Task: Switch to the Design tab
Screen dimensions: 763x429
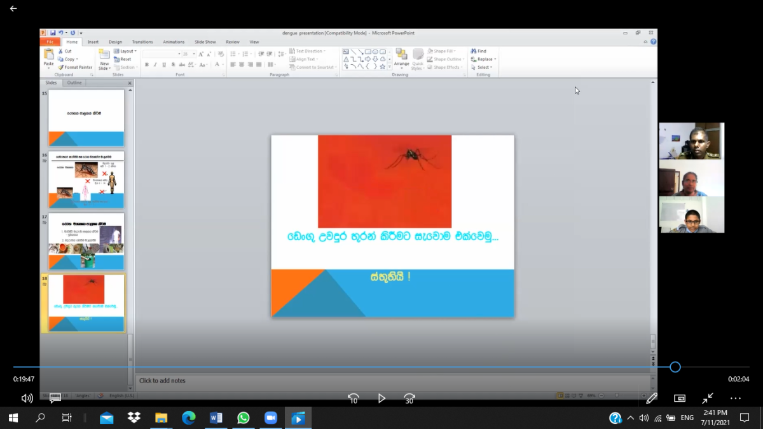Action: (x=115, y=42)
